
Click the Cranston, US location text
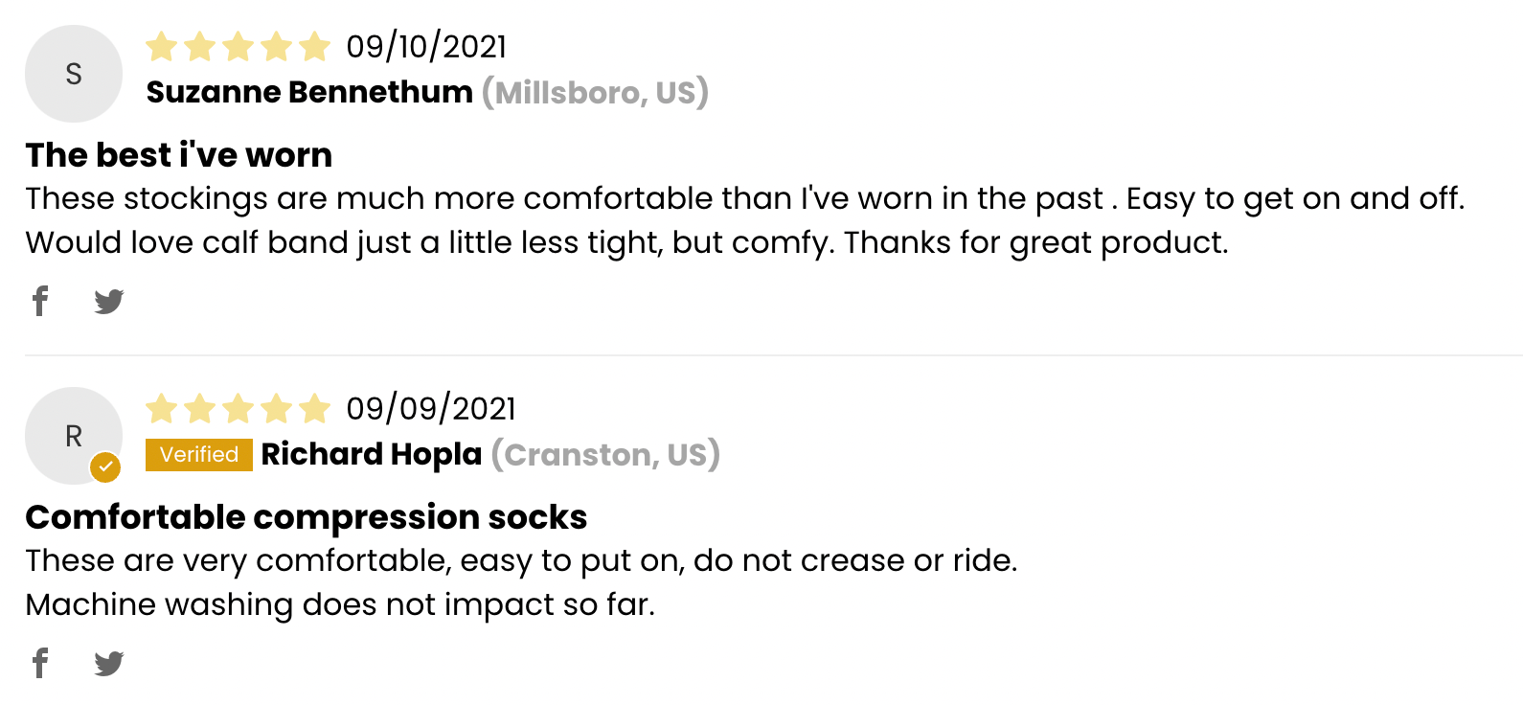605,454
